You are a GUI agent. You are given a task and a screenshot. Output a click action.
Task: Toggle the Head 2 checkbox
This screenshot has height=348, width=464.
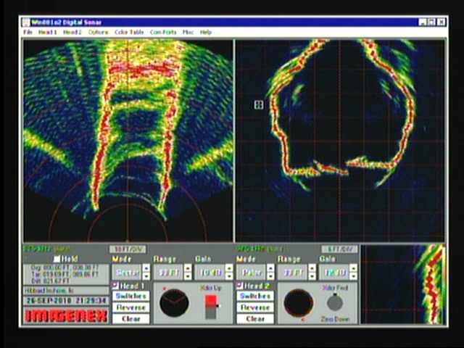[x=240, y=286]
